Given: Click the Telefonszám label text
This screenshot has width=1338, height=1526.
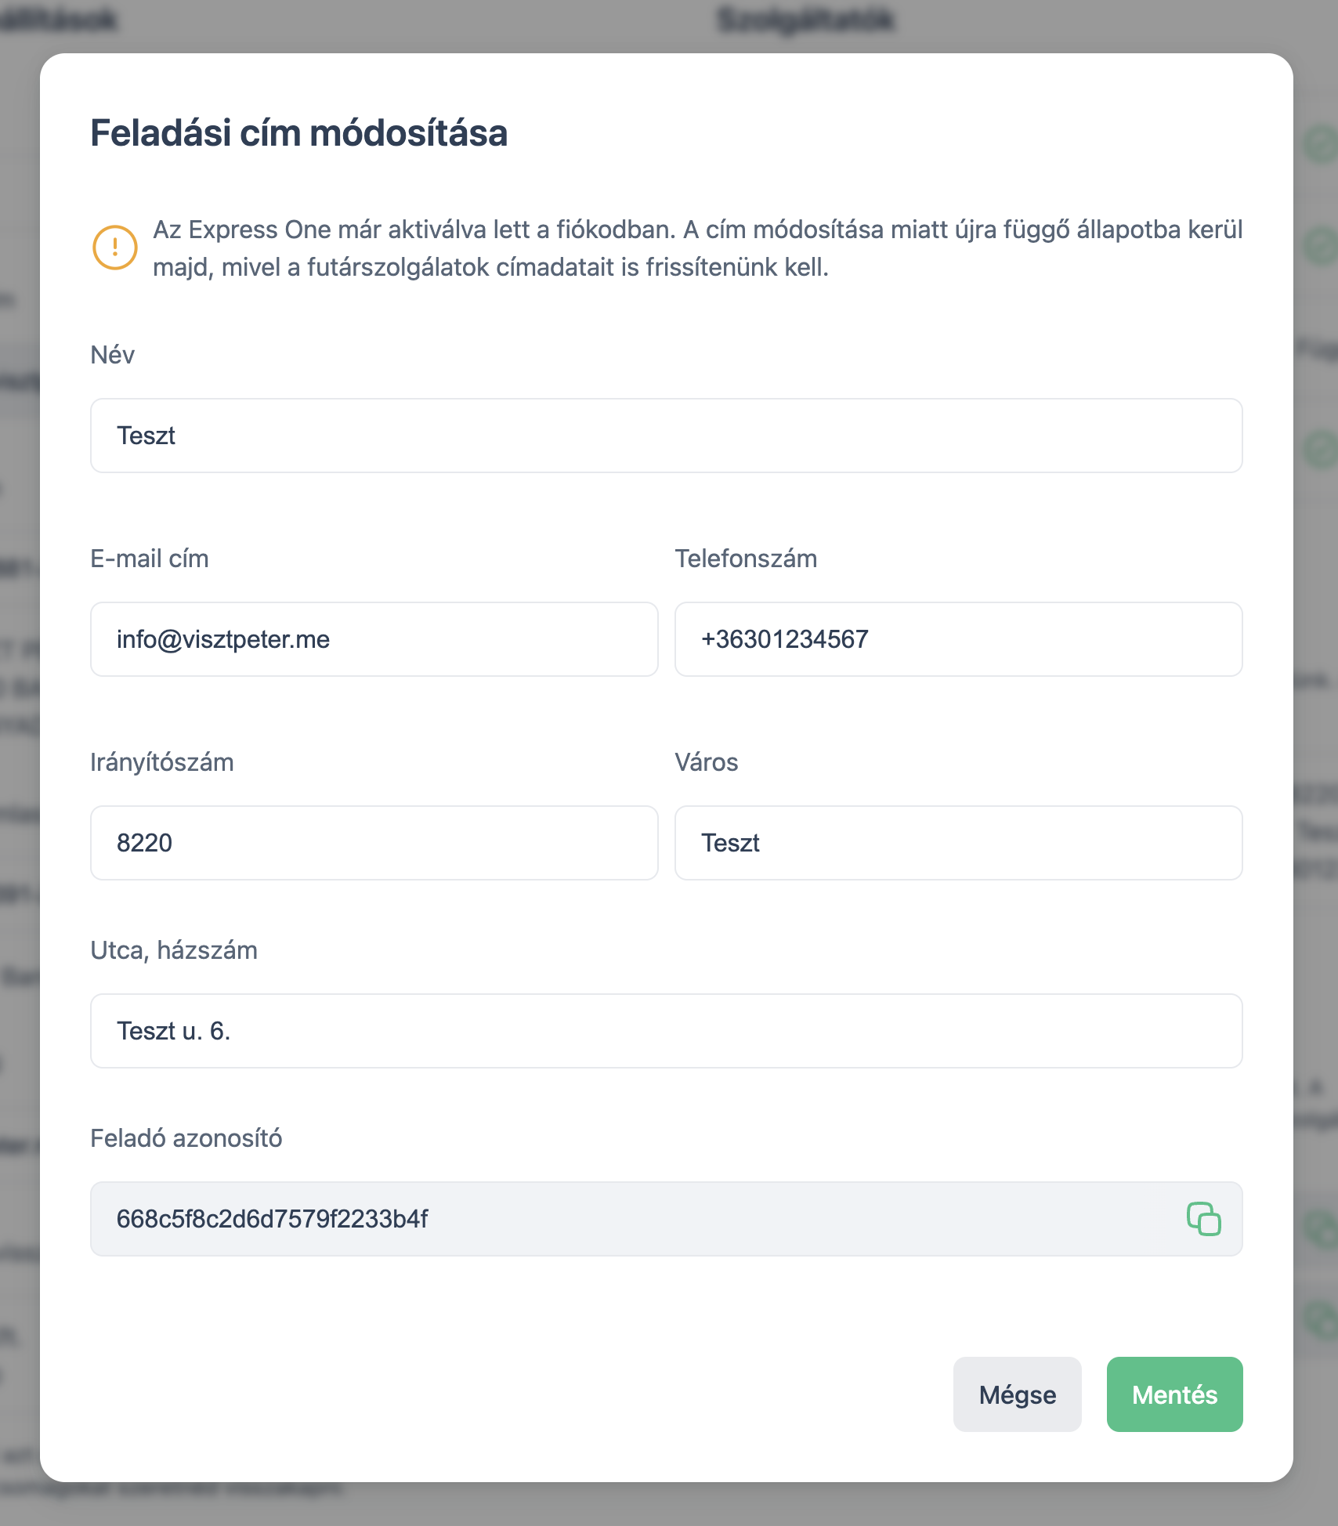Looking at the screenshot, I should (746, 559).
